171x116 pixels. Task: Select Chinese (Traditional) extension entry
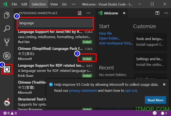tap(32, 87)
